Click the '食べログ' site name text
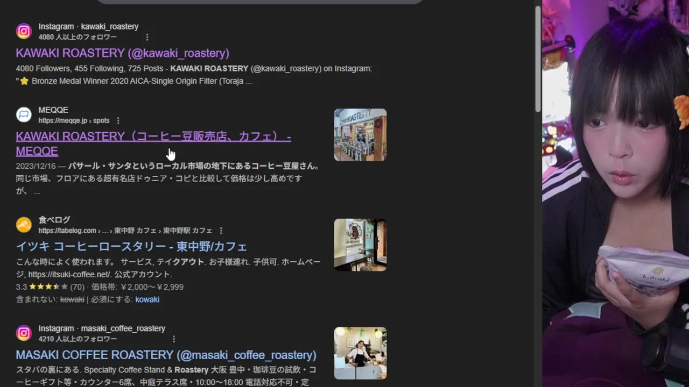 click(54, 220)
